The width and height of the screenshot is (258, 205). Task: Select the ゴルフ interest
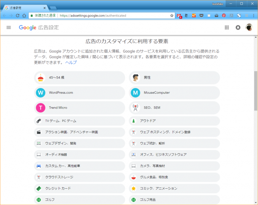(79, 200)
